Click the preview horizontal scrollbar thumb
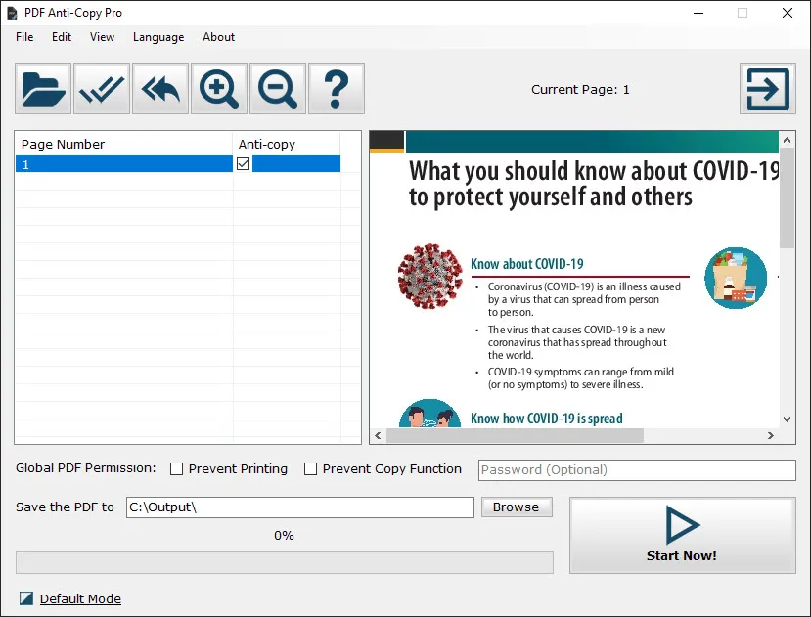Screen dimensions: 811x617 tap(516, 435)
